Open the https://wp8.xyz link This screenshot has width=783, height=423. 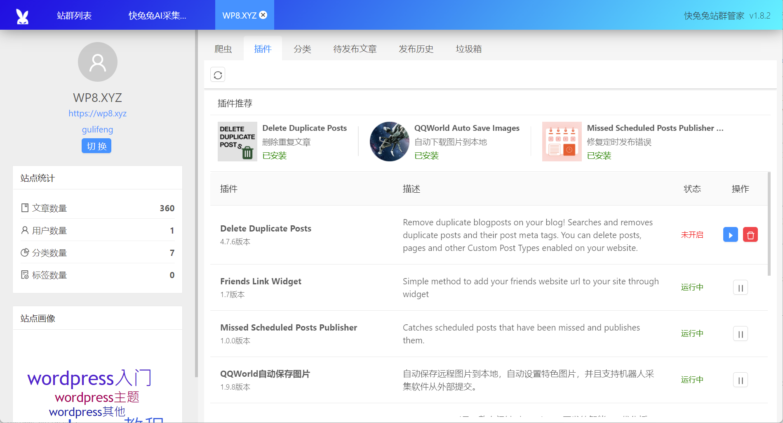pos(98,113)
